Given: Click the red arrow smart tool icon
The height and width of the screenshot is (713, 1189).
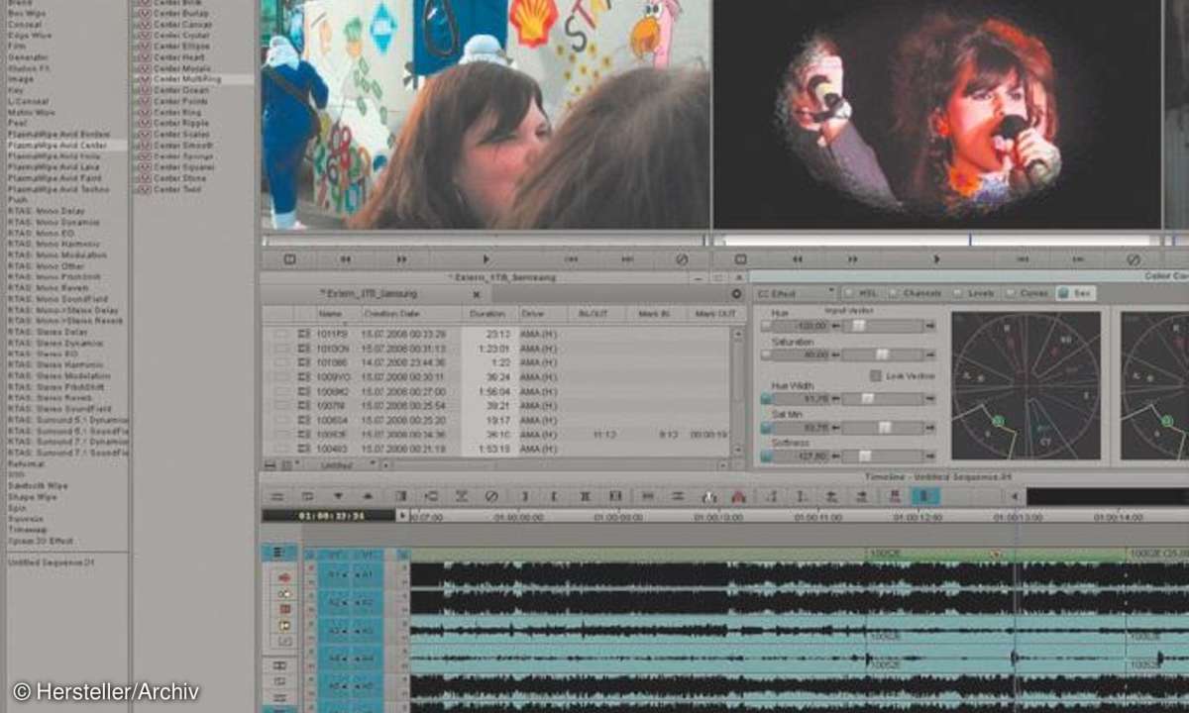Looking at the screenshot, I should click(285, 577).
